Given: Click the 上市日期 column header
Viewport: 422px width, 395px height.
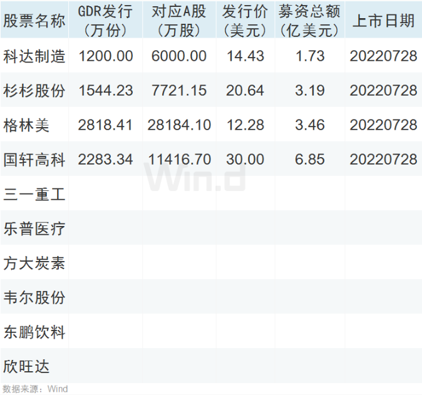Looking at the screenshot, I should click(x=384, y=21).
